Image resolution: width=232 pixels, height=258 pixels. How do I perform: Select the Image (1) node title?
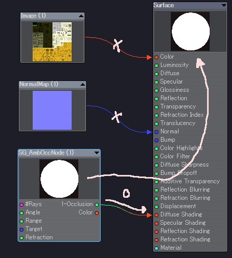coord(33,16)
